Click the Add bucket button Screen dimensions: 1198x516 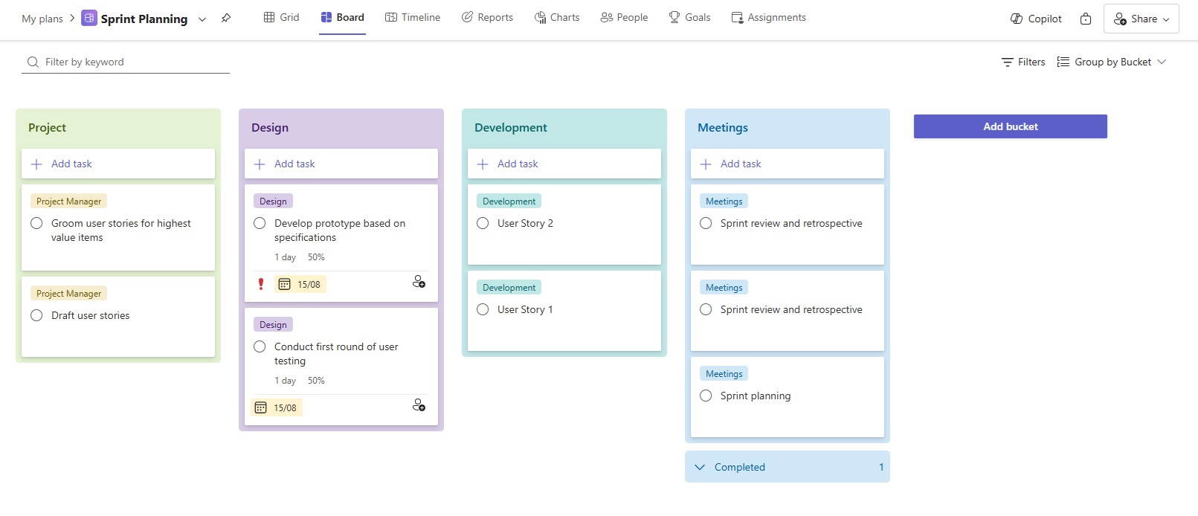1010,126
